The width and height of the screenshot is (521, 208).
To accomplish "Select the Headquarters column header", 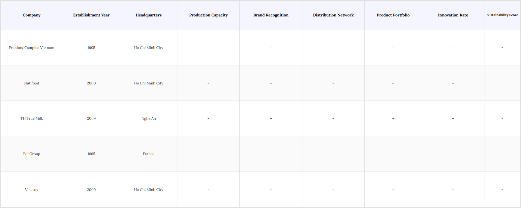I will click(148, 15).
